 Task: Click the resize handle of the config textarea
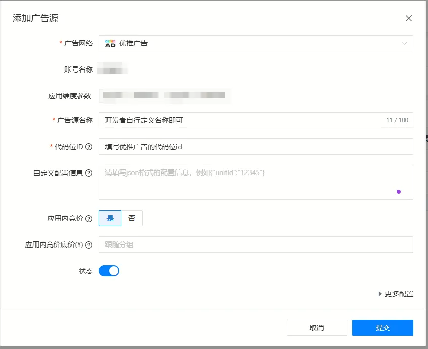coord(411,197)
